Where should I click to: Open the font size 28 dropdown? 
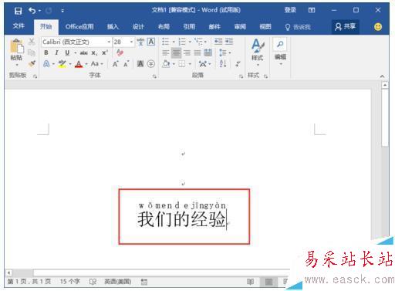point(131,42)
